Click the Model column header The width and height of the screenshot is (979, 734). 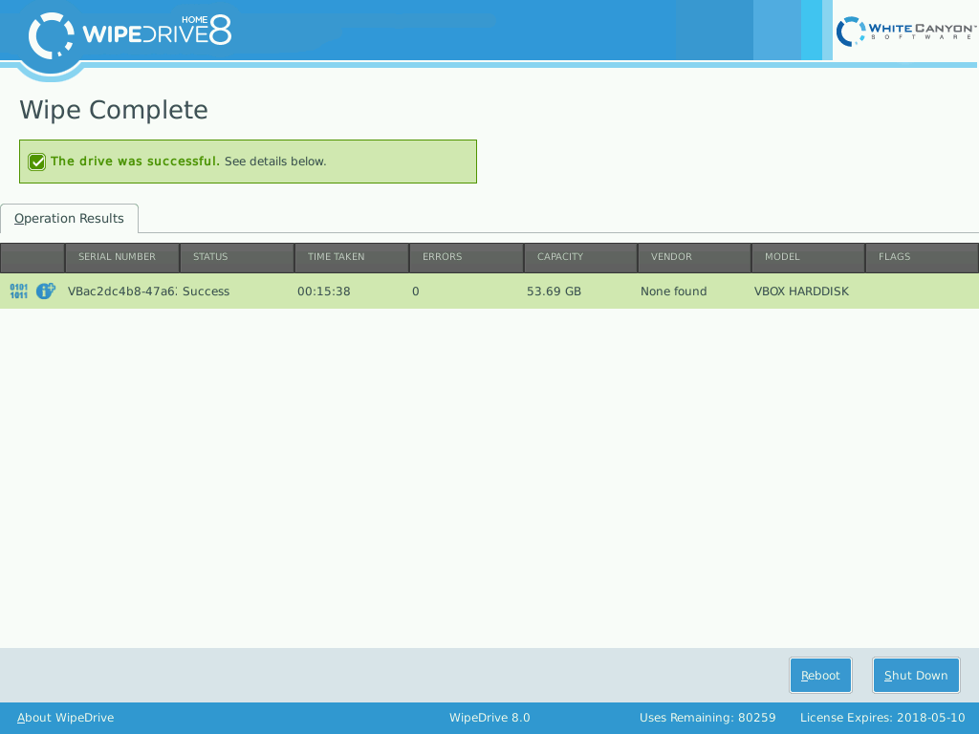pyautogui.click(x=809, y=257)
